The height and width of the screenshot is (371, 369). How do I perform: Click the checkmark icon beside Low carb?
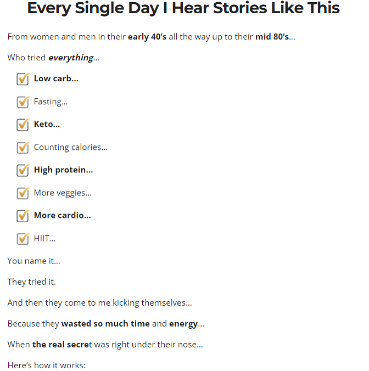(23, 79)
